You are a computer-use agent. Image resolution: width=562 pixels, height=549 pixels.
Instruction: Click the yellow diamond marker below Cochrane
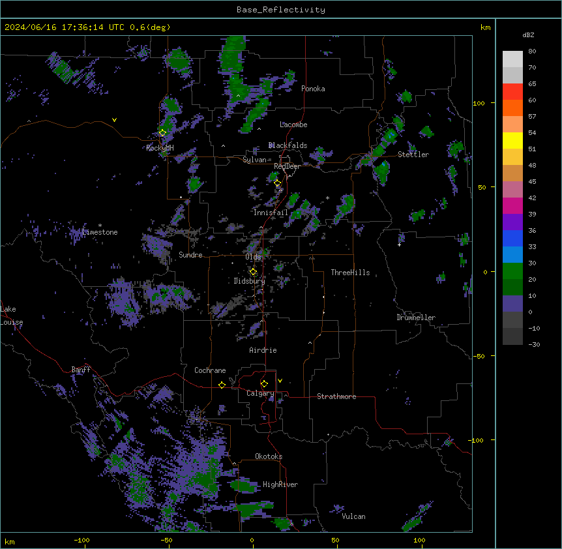point(222,385)
